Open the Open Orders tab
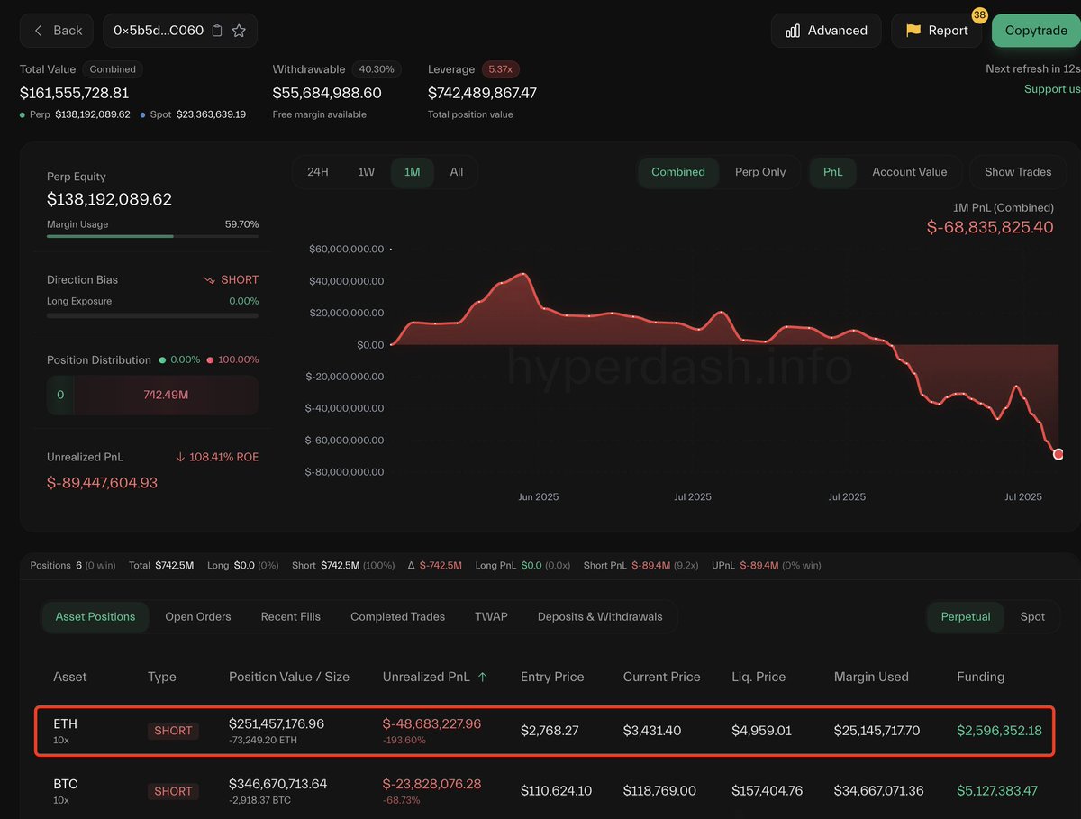Image resolution: width=1081 pixels, height=819 pixels. point(198,616)
